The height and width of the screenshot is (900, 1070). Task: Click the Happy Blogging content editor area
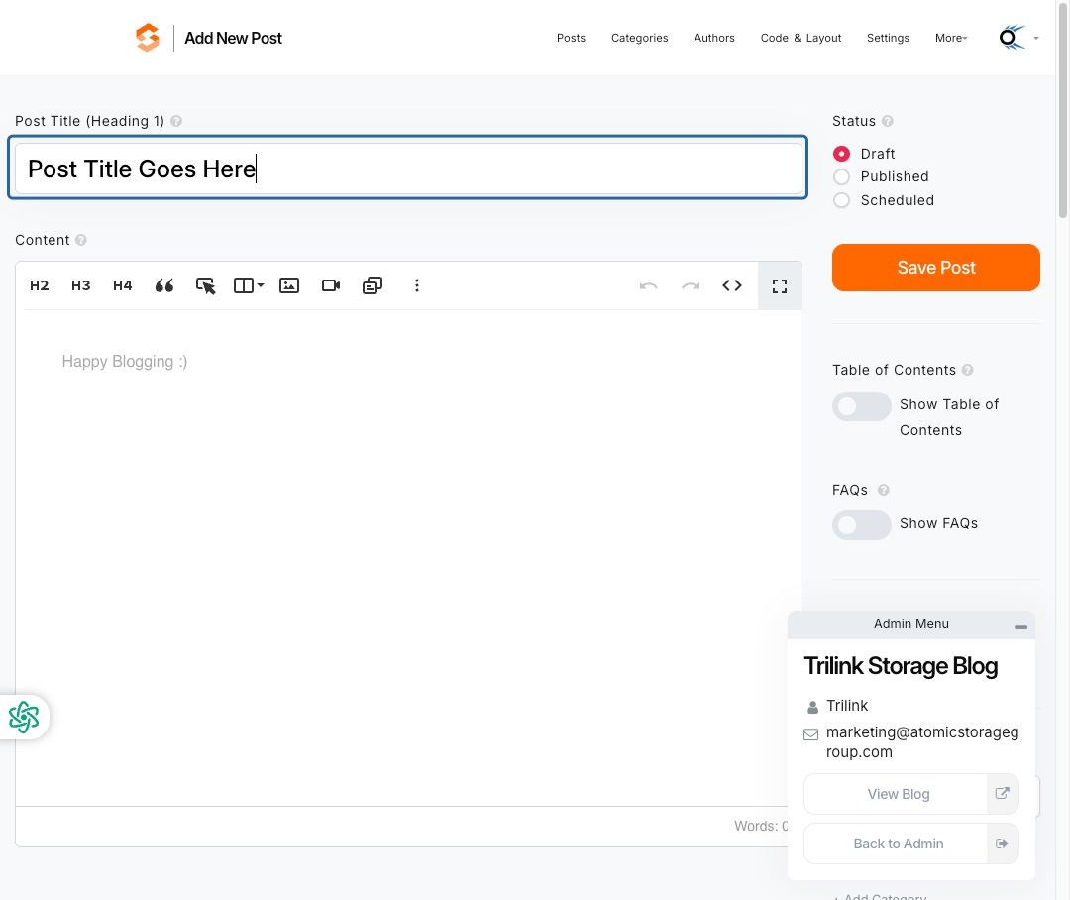[x=408, y=558]
